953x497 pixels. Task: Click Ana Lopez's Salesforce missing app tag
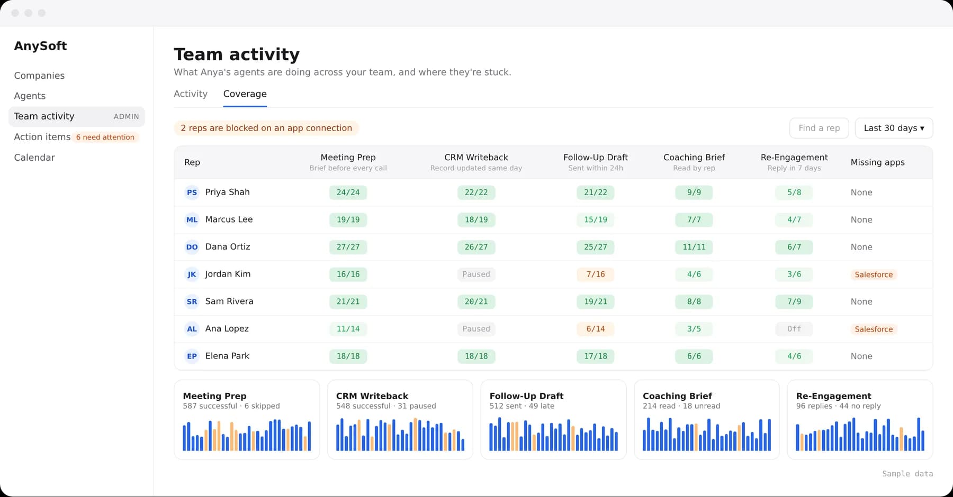(874, 329)
